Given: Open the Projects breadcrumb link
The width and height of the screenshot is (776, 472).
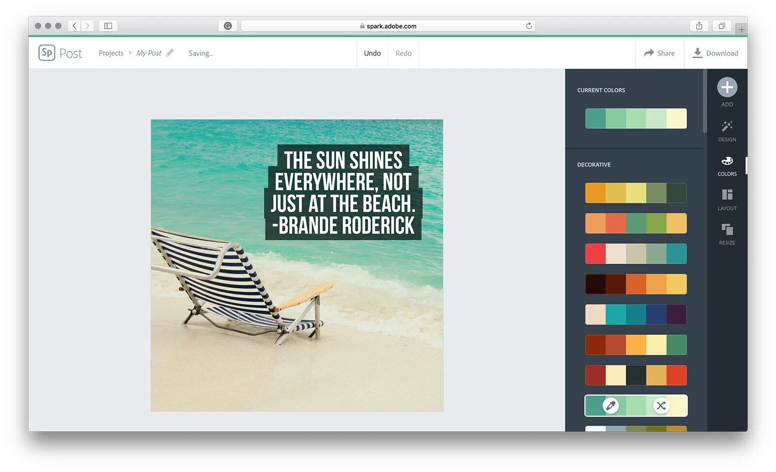Looking at the screenshot, I should 111,53.
